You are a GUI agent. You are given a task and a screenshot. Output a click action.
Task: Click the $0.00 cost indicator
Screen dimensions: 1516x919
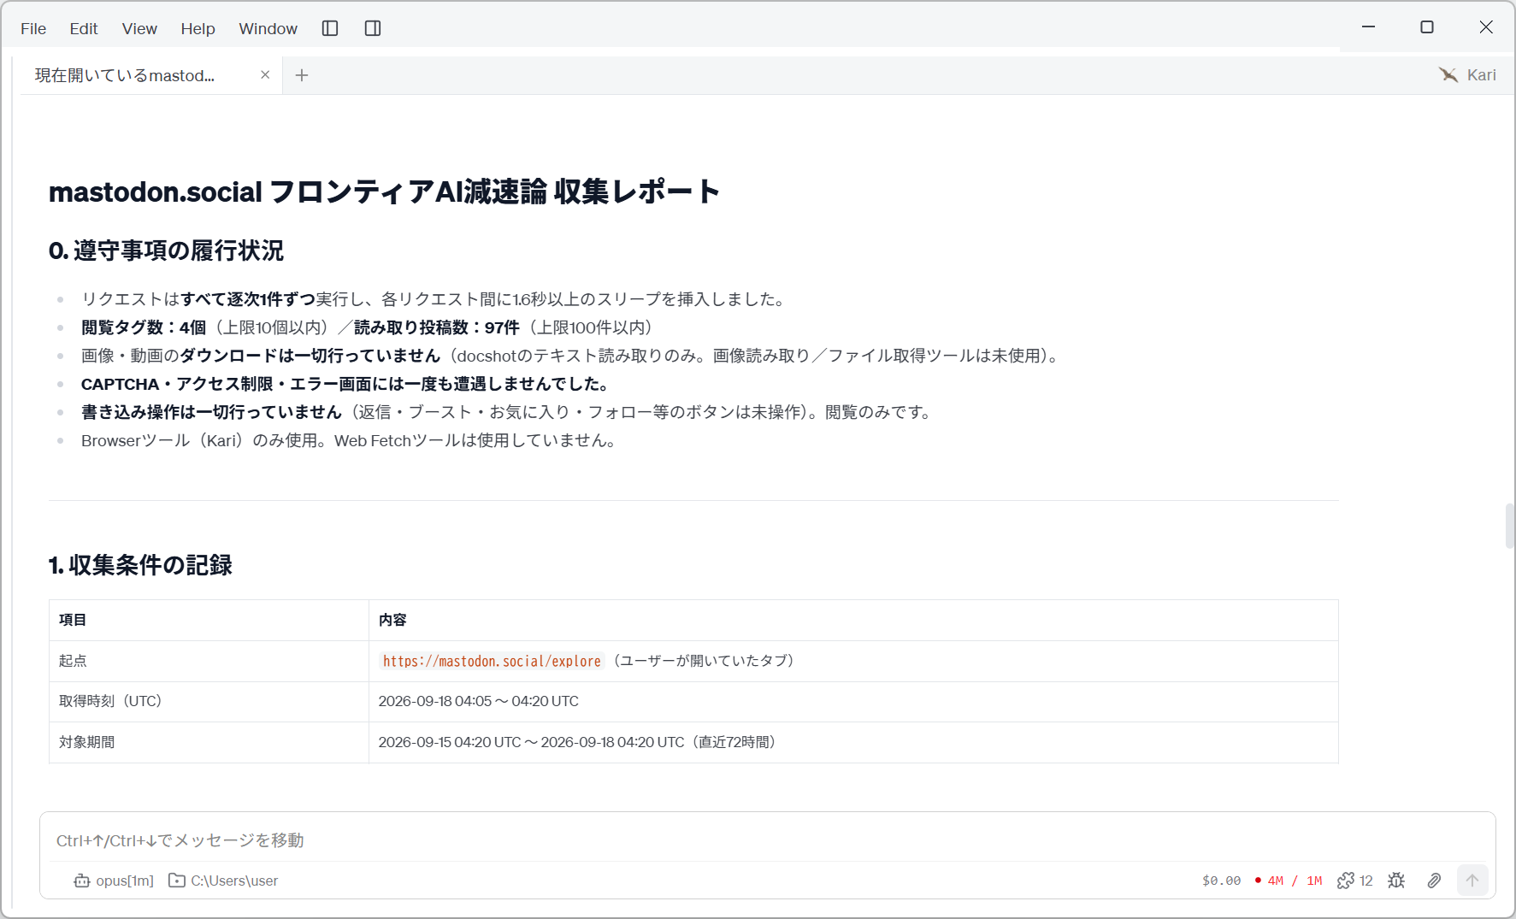tap(1221, 881)
